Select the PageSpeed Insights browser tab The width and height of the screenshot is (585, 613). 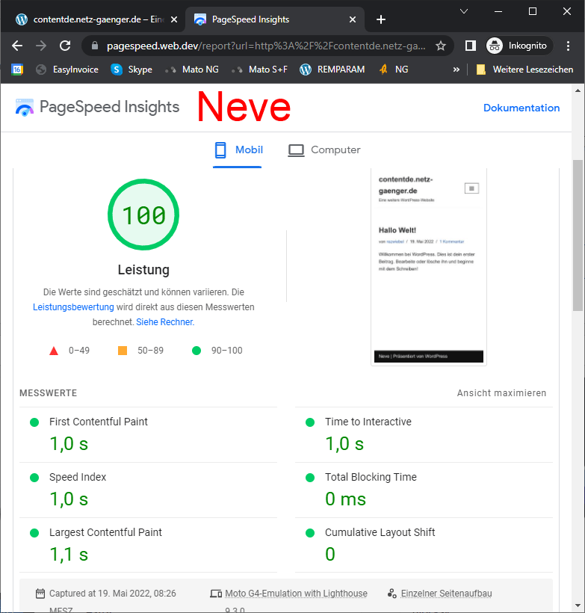tap(276, 19)
